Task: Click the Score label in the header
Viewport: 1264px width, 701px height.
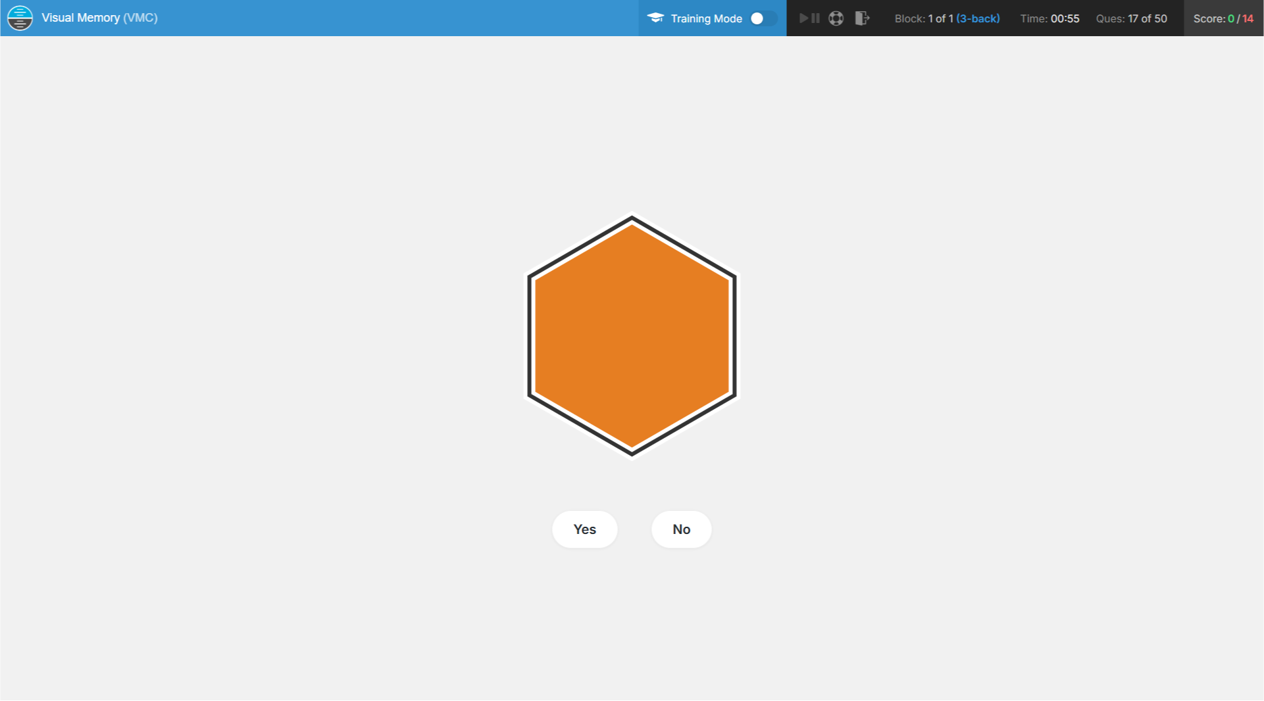Action: [x=1209, y=18]
